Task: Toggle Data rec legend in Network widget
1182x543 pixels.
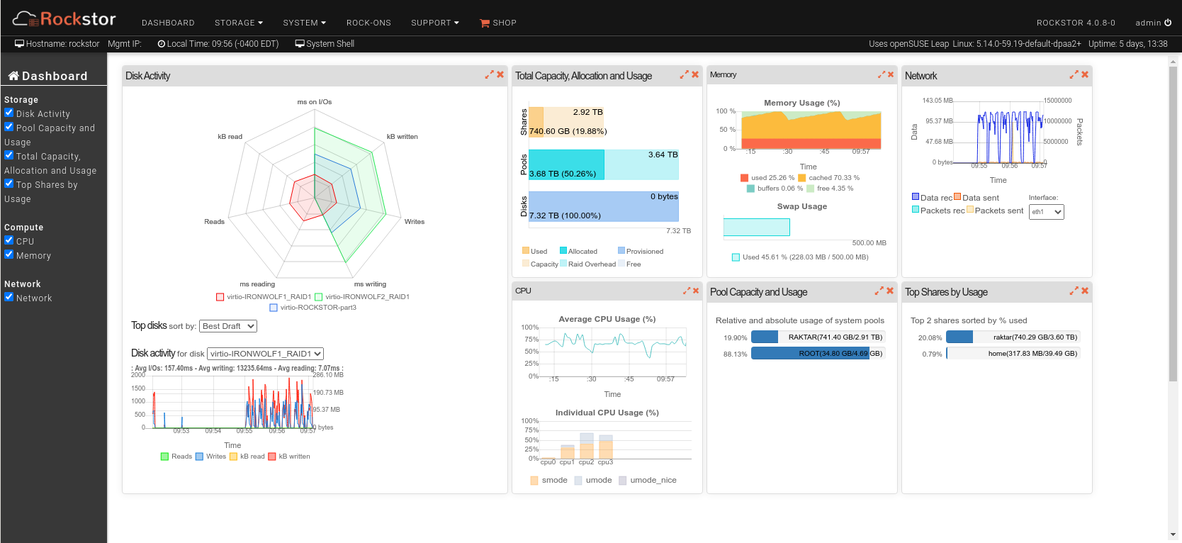Action: [932, 198]
